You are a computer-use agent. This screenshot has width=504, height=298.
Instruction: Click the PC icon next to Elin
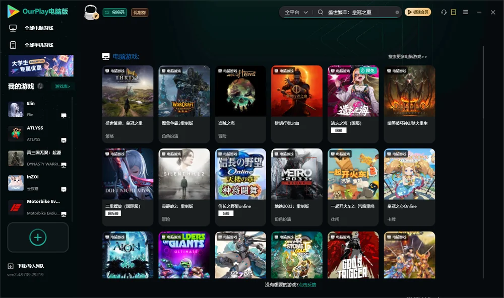click(x=64, y=116)
